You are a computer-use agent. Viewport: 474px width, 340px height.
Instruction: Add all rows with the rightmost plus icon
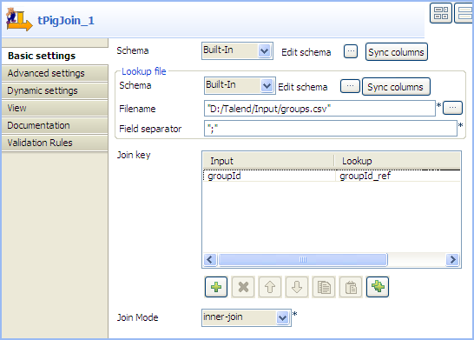(x=378, y=287)
